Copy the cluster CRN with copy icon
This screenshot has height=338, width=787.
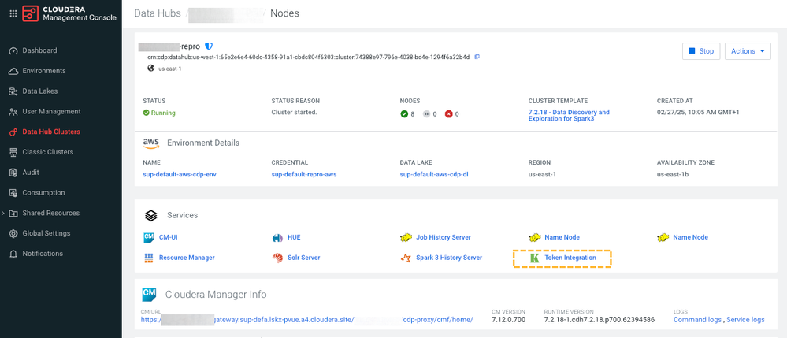[x=477, y=57]
